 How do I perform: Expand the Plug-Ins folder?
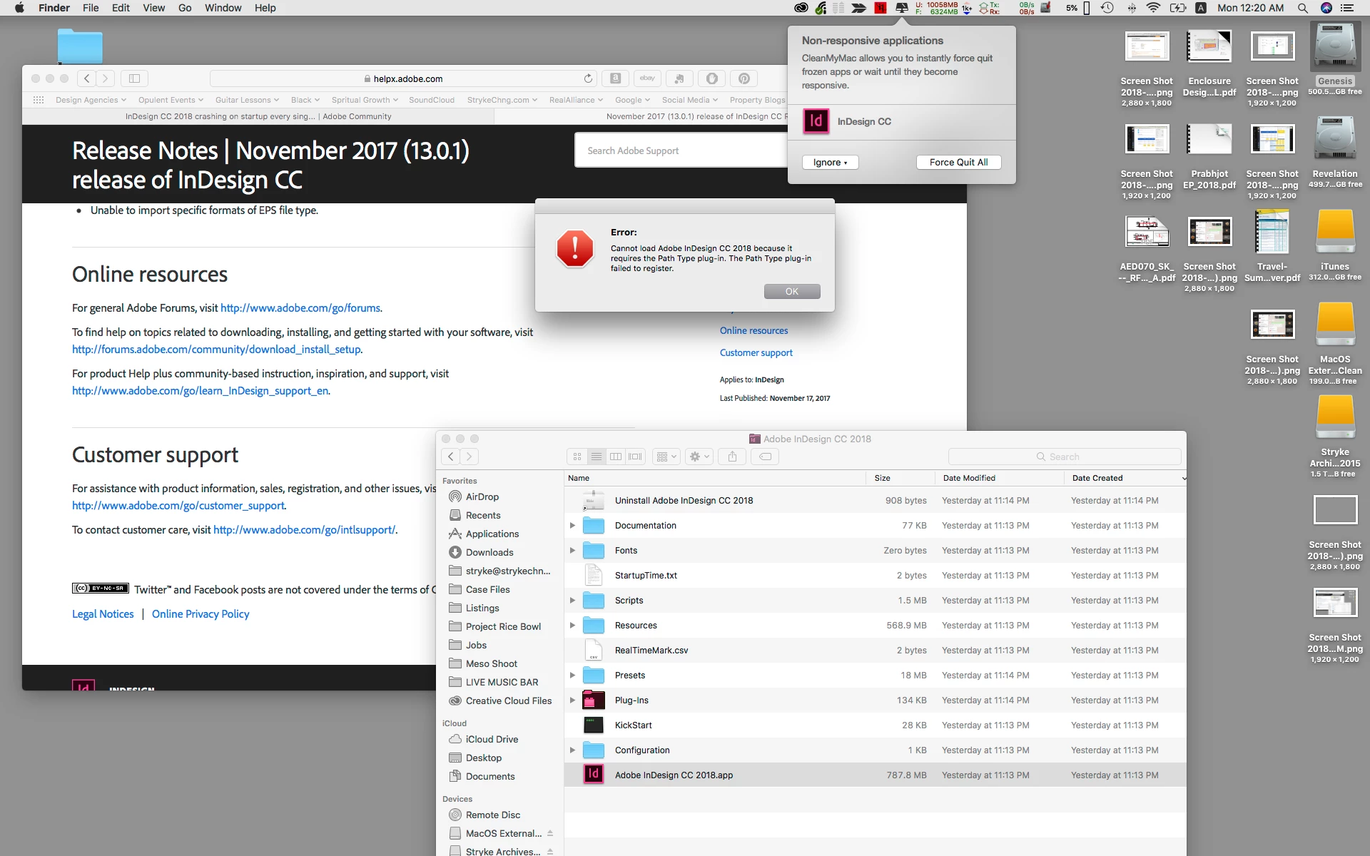tap(572, 700)
